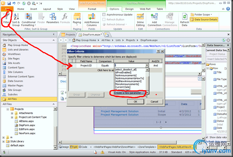Image resolution: width=233 pixels, height=157 pixels.
Task: Open Site Groups in navigation
Action: click(x=15, y=90)
